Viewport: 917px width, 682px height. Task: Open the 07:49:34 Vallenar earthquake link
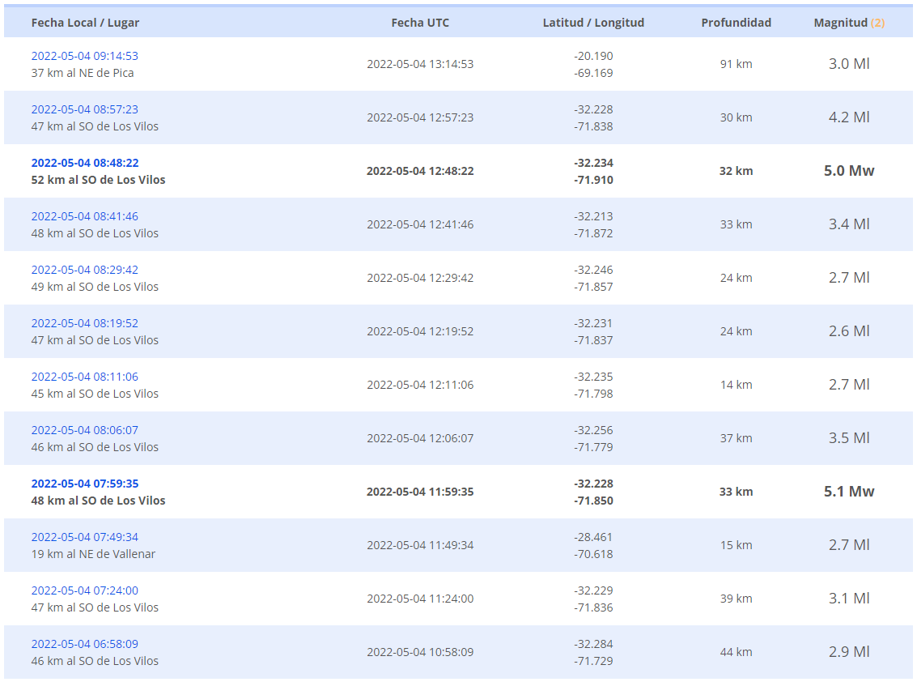point(84,537)
